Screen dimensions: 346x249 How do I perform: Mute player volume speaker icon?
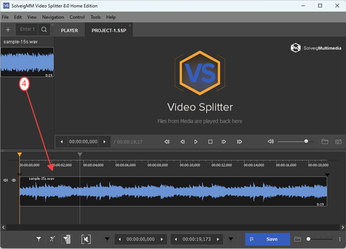[271, 141]
